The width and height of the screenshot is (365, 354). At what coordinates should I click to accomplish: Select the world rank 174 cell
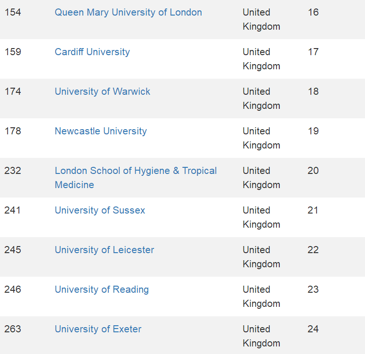13,91
